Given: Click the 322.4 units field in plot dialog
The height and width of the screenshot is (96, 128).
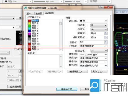Looking at the screenshot, I should point(13,76).
